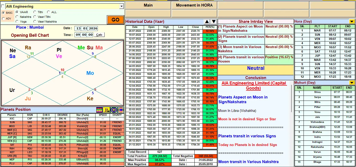Select the Nakshtra radio option
Viewport: 356px width, 167px height.
pyautogui.click(x=17, y=17)
